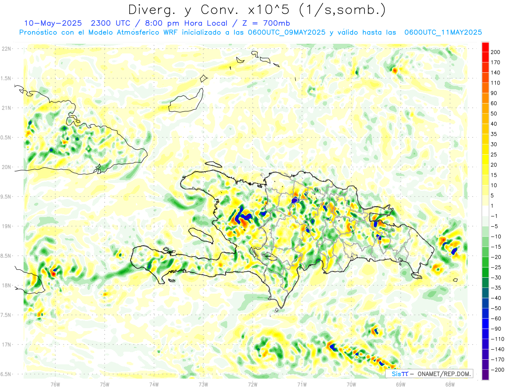Click the orange swatch between 60 and 90
This screenshot has height=390, width=505.
click(x=486, y=98)
